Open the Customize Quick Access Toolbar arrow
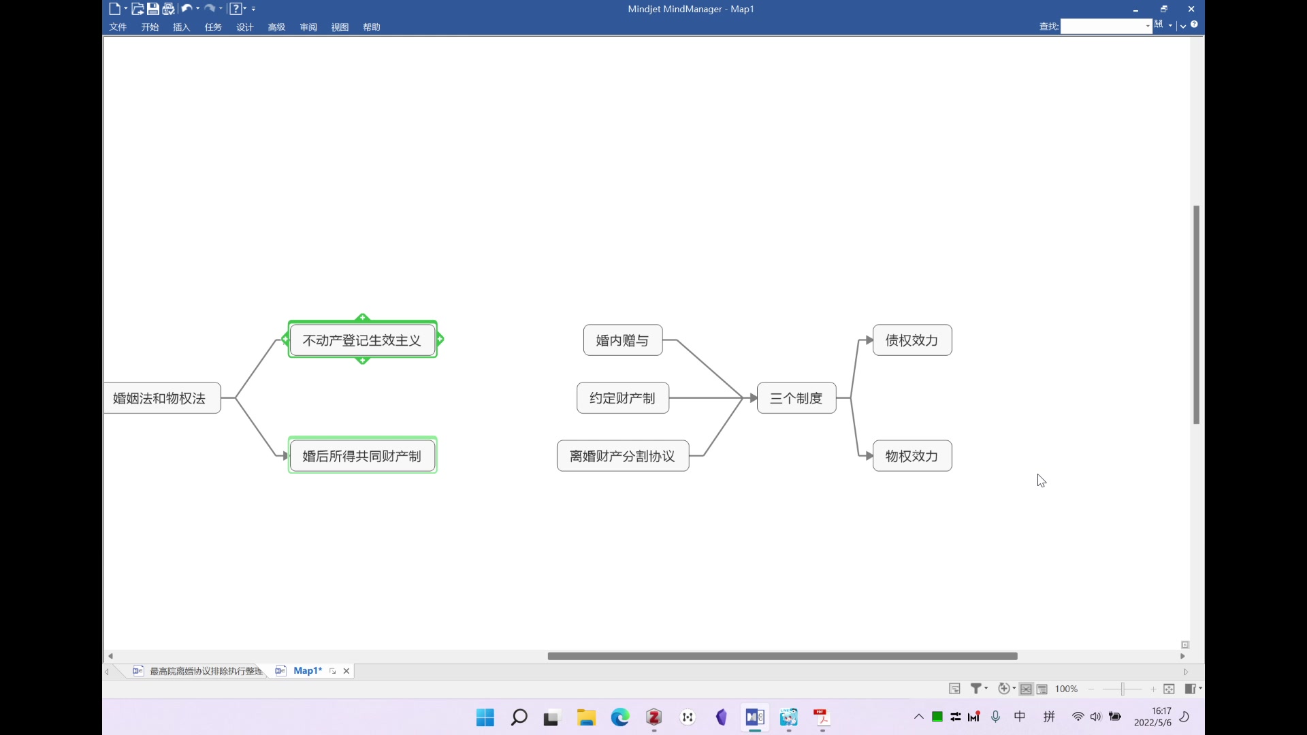Viewport: 1307px width, 735px height. pyautogui.click(x=253, y=9)
